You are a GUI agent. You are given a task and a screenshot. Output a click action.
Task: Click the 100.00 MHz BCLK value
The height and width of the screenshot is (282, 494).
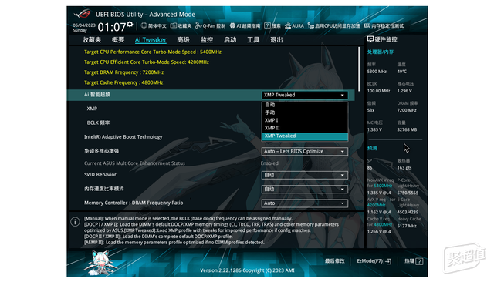pyautogui.click(x=379, y=91)
